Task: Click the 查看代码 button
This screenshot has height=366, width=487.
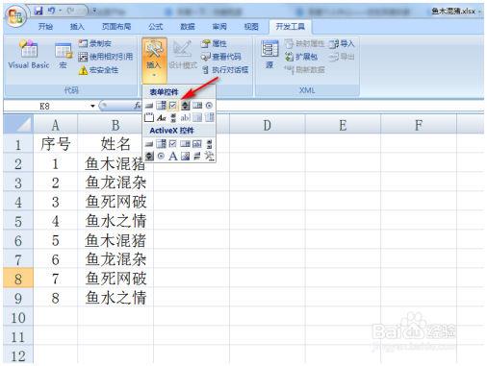Action: coord(221,57)
